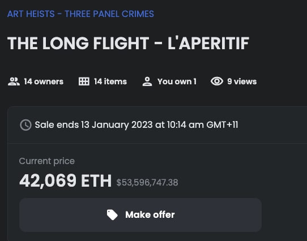Click the $53,596,747.38 dollar value

tap(147, 183)
